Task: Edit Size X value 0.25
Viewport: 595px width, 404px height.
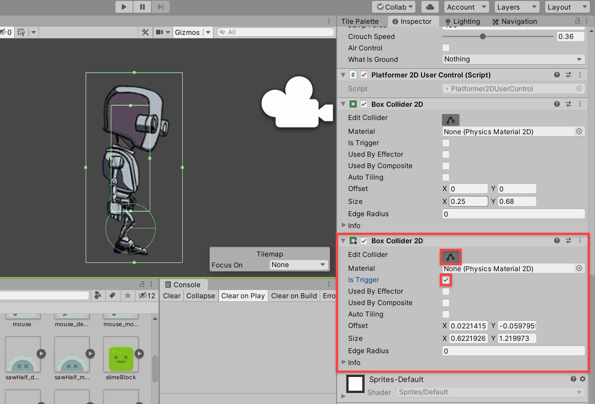Action: pos(468,202)
